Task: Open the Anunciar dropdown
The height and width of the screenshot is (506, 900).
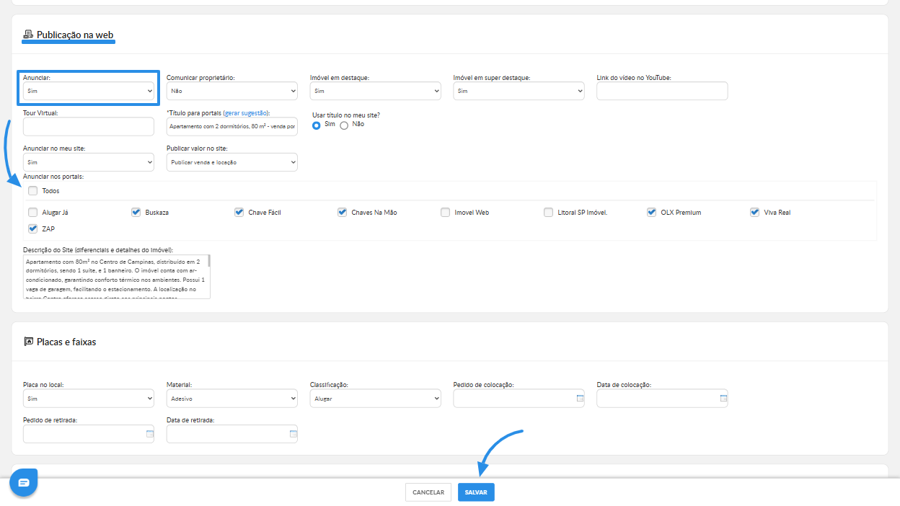Action: click(89, 91)
